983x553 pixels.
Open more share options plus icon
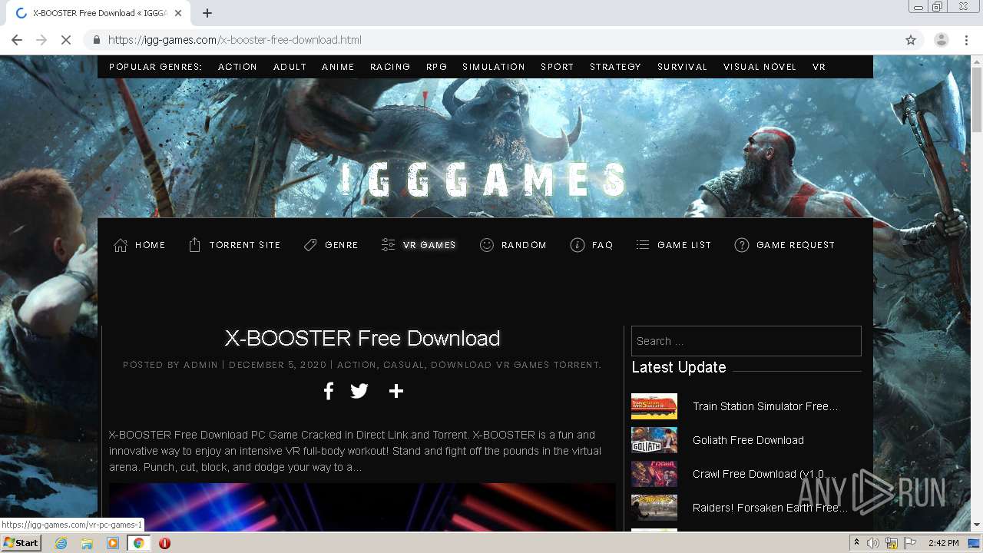396,391
